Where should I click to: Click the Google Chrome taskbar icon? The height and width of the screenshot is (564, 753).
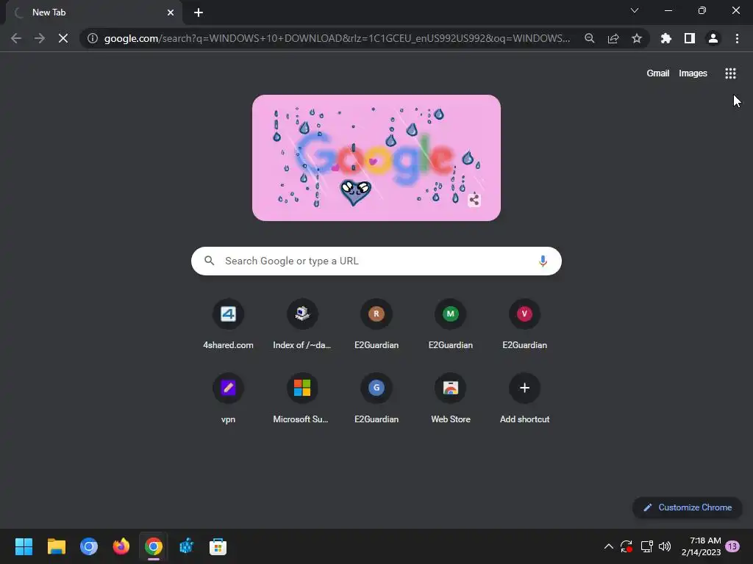coord(154,546)
